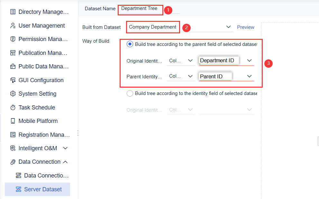The width and height of the screenshot is (319, 199).
Task: Open the Server Dataset menu item
Action: 43,189
